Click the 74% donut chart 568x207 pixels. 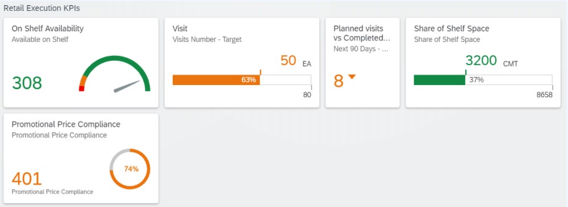click(x=129, y=169)
